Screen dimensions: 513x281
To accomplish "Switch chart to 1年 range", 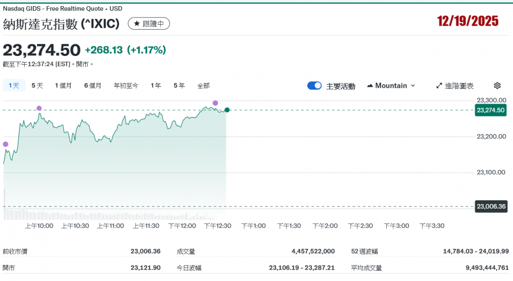I will [156, 86].
